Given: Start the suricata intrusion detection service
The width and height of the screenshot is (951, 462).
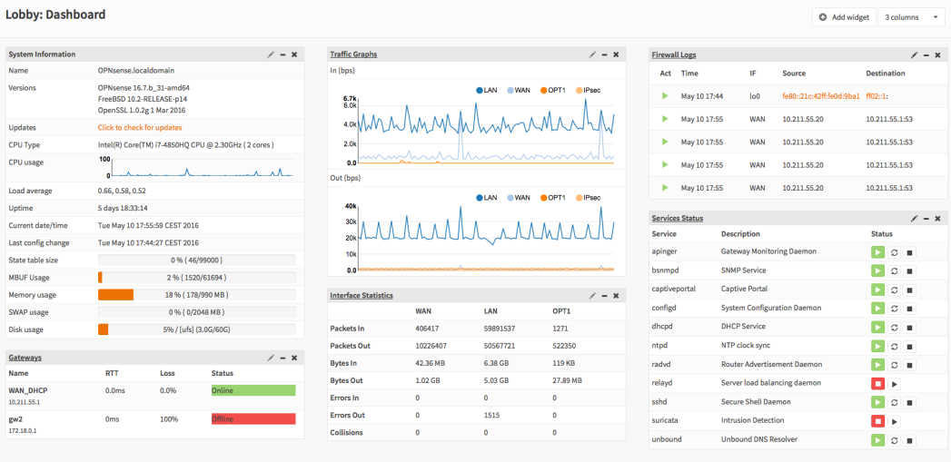Looking at the screenshot, I should [x=894, y=421].
